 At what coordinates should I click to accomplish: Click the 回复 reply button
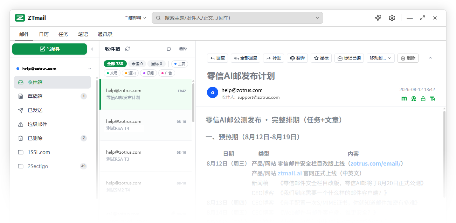click(x=217, y=58)
